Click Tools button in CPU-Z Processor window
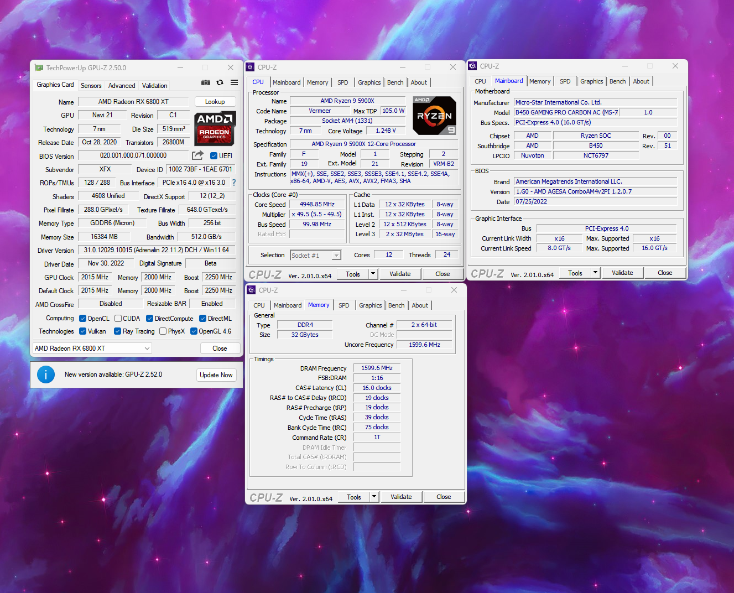This screenshot has height=593, width=734. [x=353, y=274]
